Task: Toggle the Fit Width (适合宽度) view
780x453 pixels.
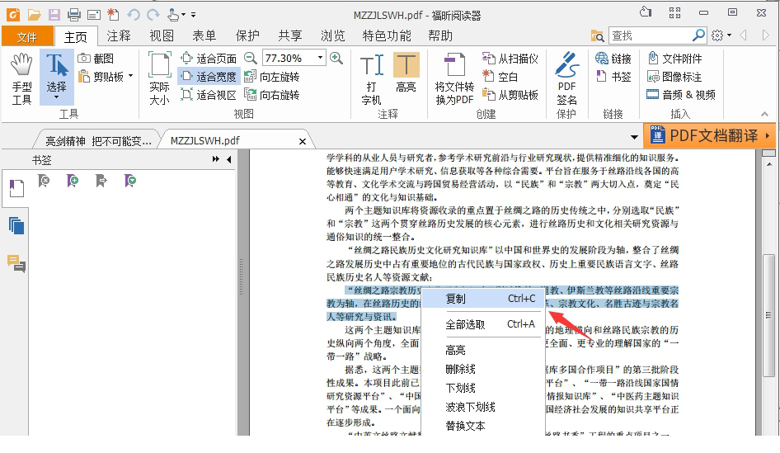Action: tap(209, 77)
